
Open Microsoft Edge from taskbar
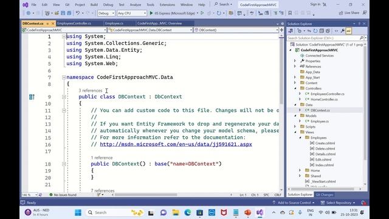188,212
